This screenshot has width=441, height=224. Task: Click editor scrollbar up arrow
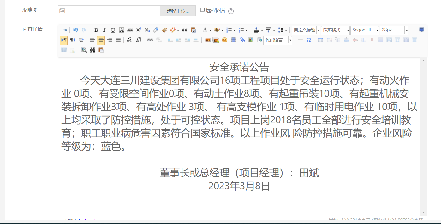coord(423,60)
